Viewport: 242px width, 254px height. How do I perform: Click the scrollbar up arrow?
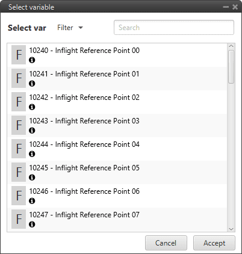231,46
